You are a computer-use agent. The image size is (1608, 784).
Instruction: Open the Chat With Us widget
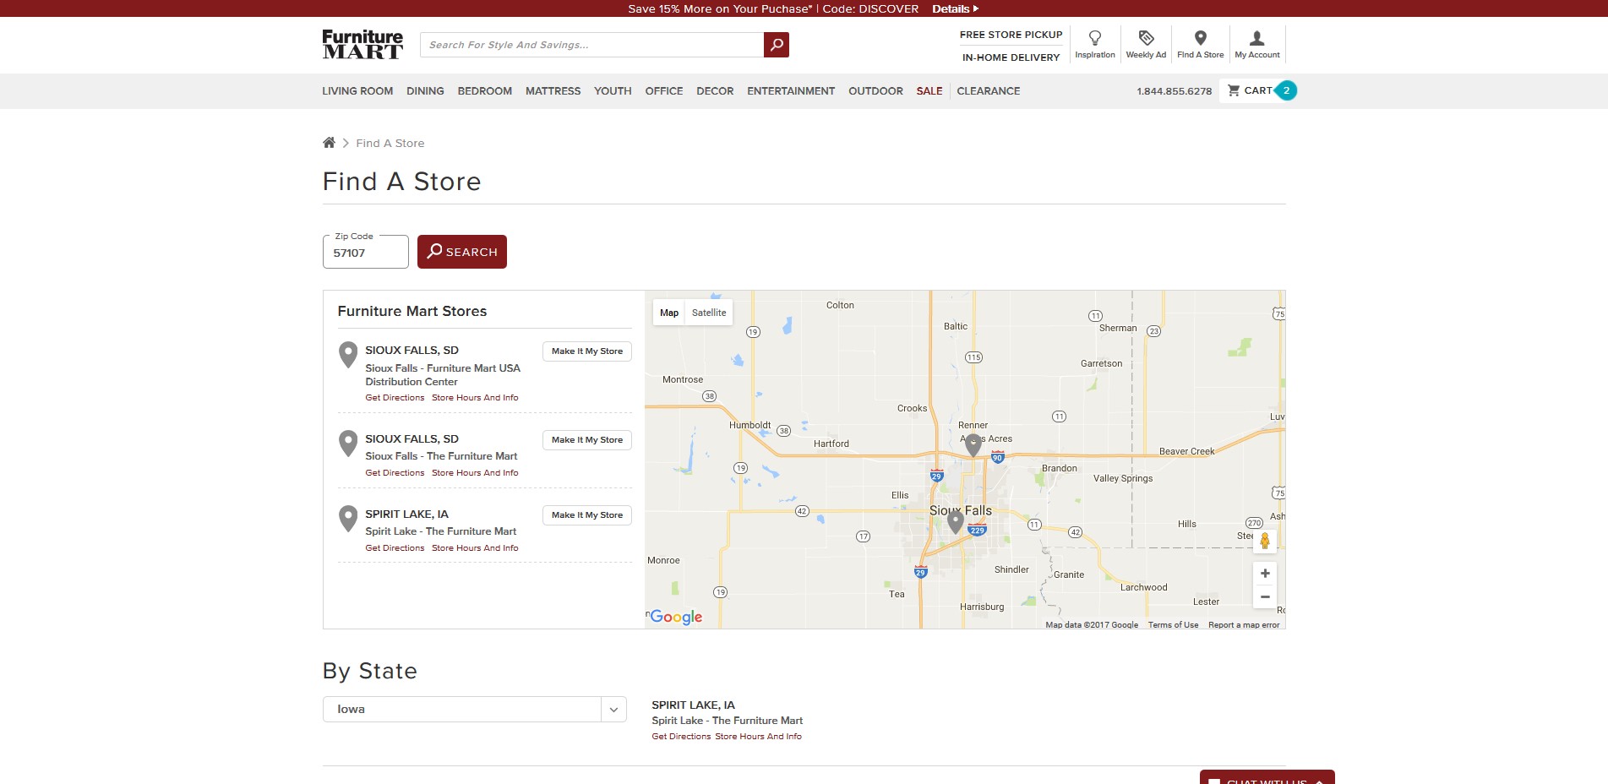[1267, 778]
